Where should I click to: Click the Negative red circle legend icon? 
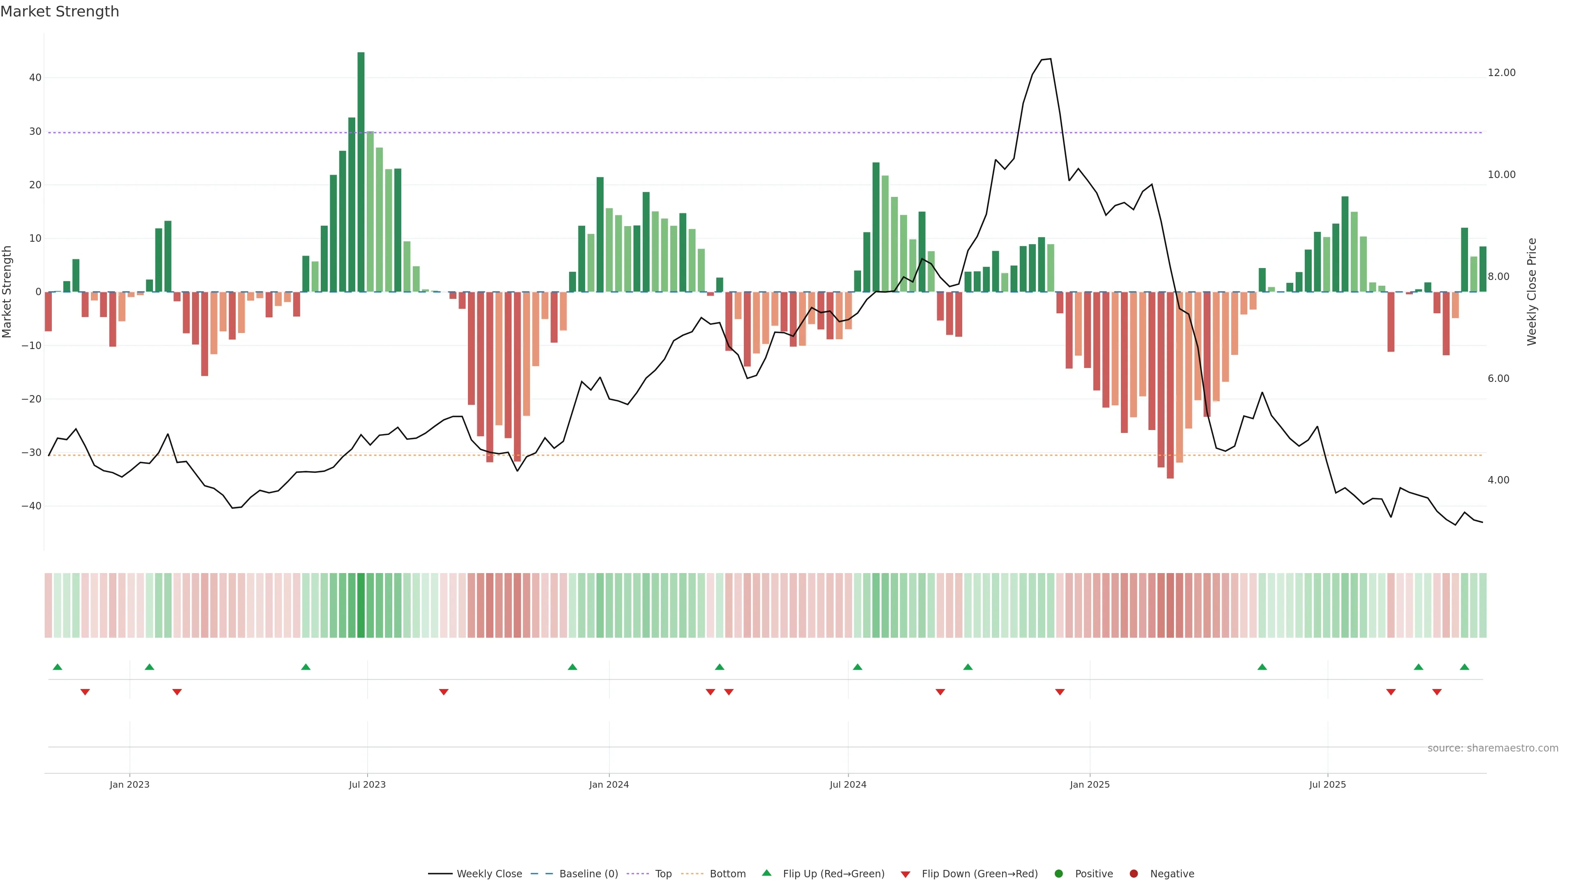pyautogui.click(x=1133, y=874)
